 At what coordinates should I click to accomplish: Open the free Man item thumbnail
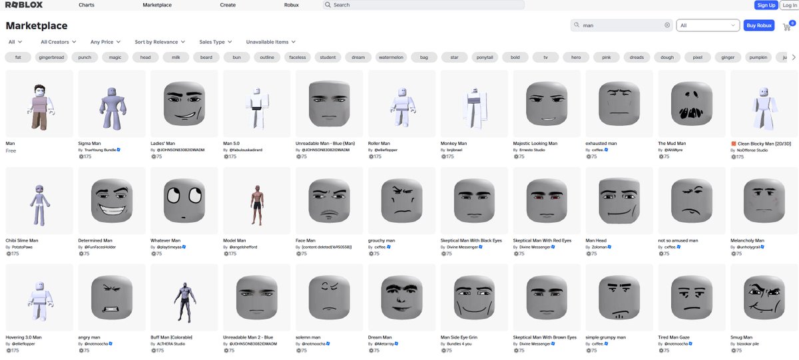coord(39,104)
